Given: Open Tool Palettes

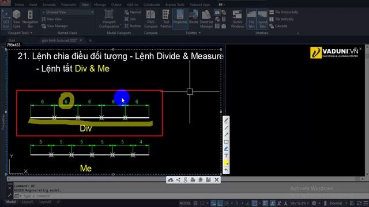Looking at the screenshot, I should pos(166,19).
